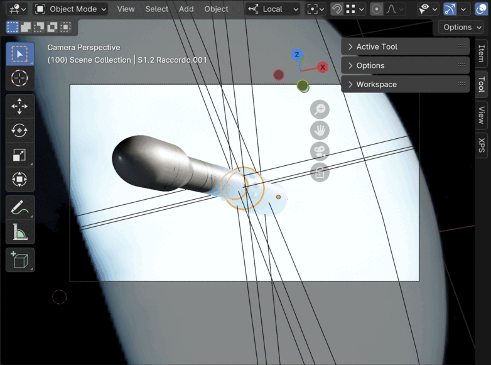
Task: Switch to the Tool sidebar tab
Action: point(482,84)
